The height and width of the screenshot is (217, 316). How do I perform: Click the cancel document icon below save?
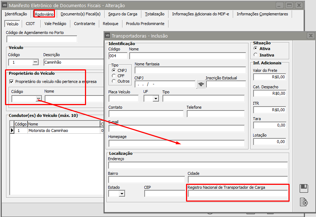304,202
